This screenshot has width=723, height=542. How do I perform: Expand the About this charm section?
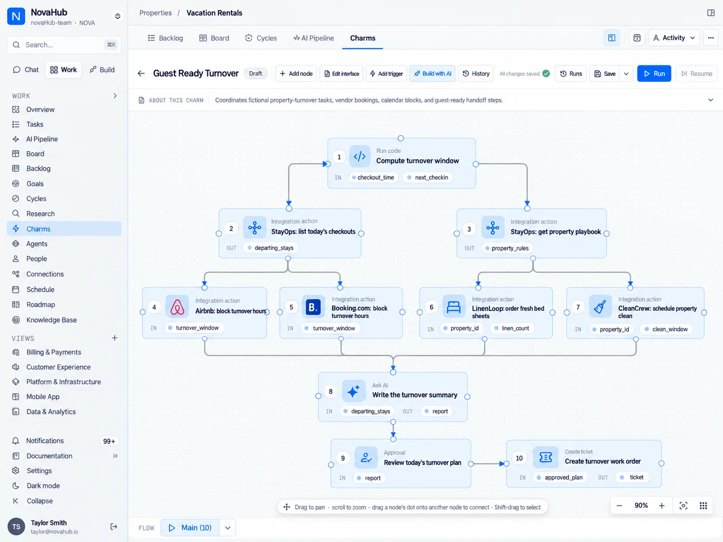click(711, 100)
